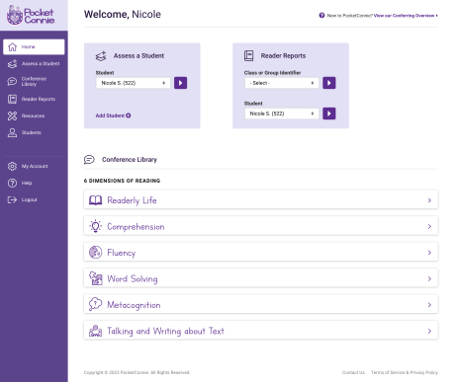Select Logout in the sidebar
Image resolution: width=454 pixels, height=382 pixels.
coord(34,199)
